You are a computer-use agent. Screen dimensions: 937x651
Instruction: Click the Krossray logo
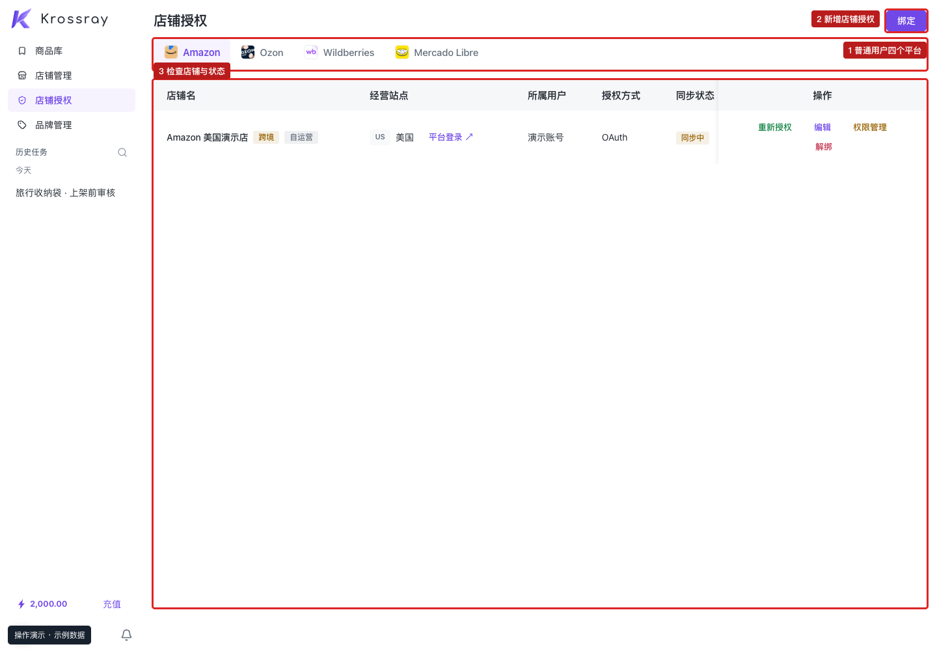(60, 19)
